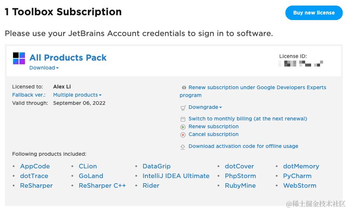Expand the Multiple products fallback dropdown

tap(77, 95)
